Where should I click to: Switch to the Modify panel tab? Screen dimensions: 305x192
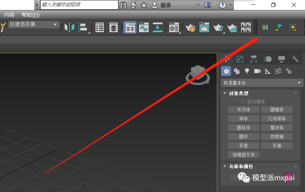(240, 59)
